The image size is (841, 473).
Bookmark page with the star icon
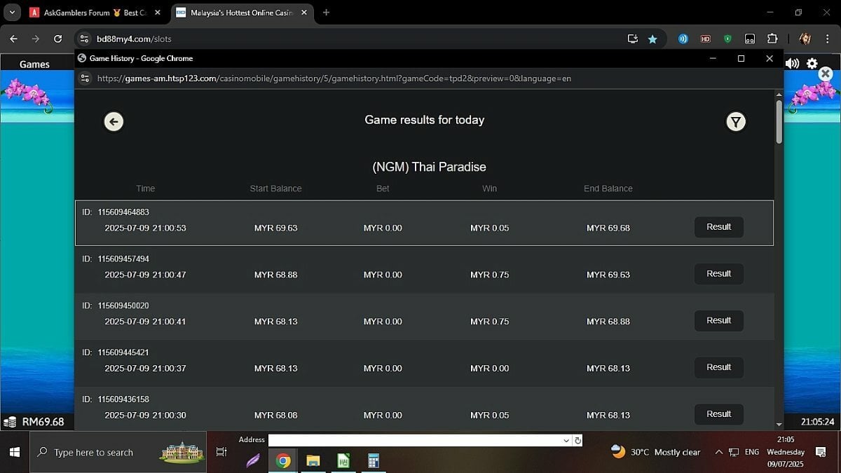tap(652, 39)
